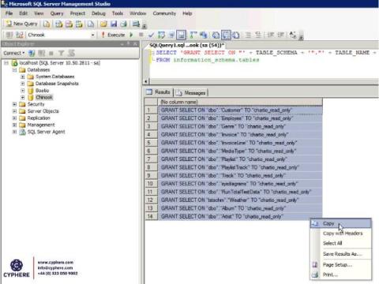The width and height of the screenshot is (379, 284).
Task: Click the Include Actual Execution Plan icon
Action: point(193,35)
